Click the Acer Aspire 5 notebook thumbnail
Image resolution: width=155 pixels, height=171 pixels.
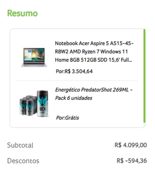[34, 57]
